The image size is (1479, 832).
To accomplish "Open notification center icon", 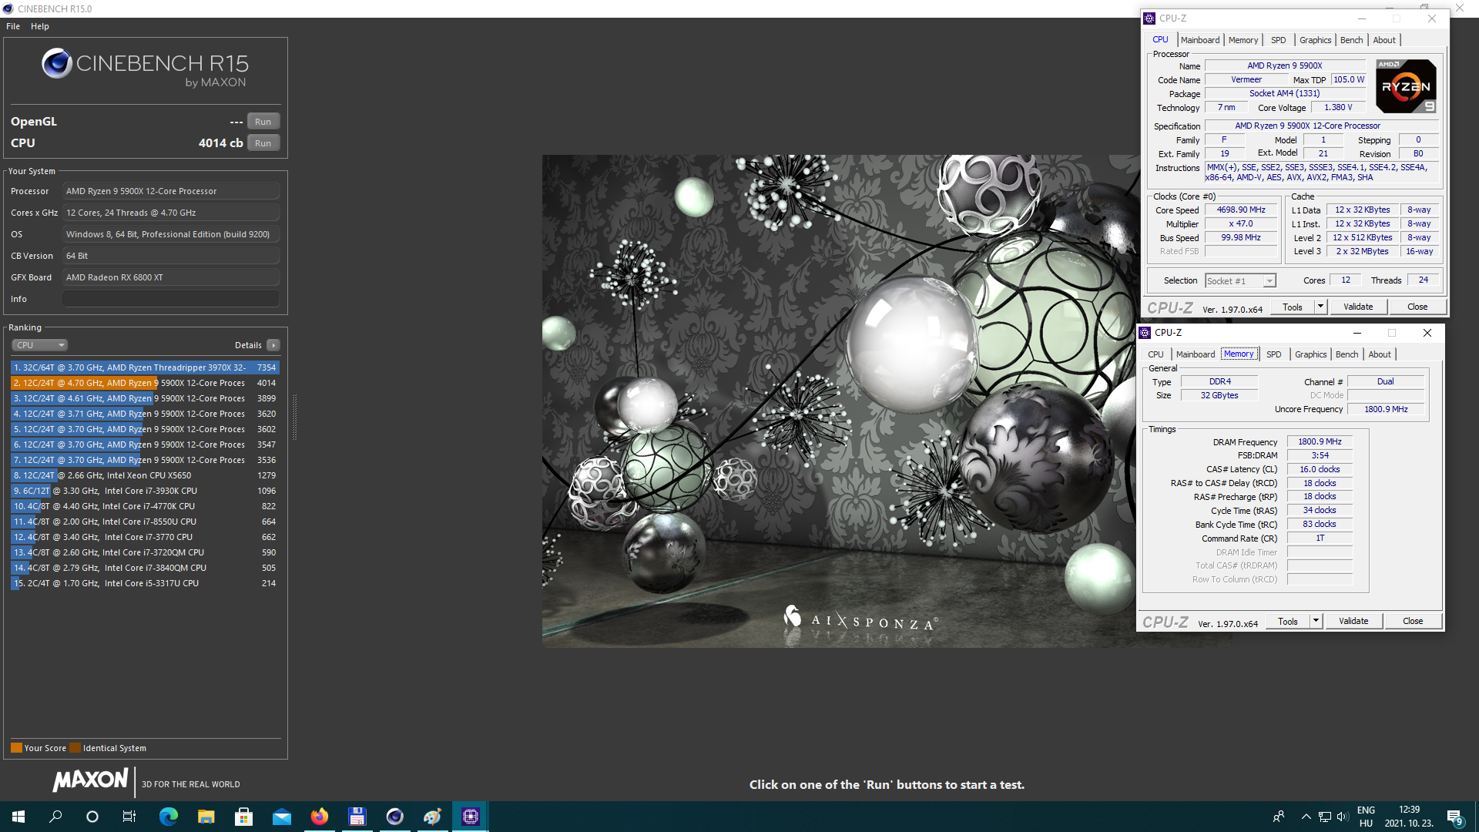I will (x=1454, y=817).
